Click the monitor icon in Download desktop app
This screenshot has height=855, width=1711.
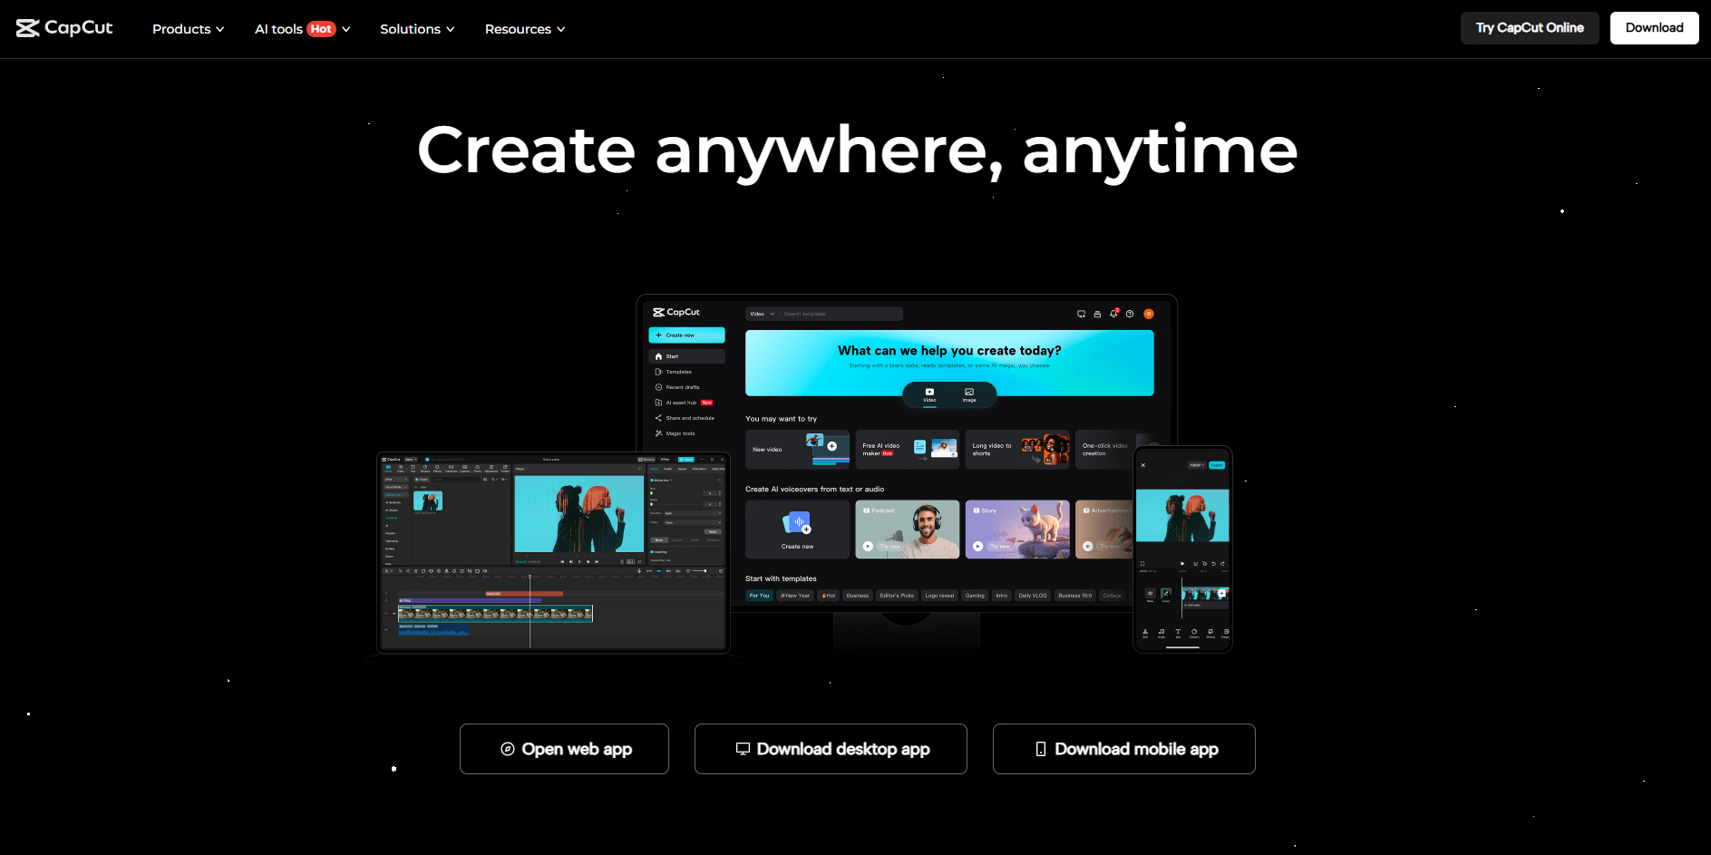pos(743,749)
